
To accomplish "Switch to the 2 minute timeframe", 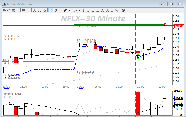I will point(88,10).
